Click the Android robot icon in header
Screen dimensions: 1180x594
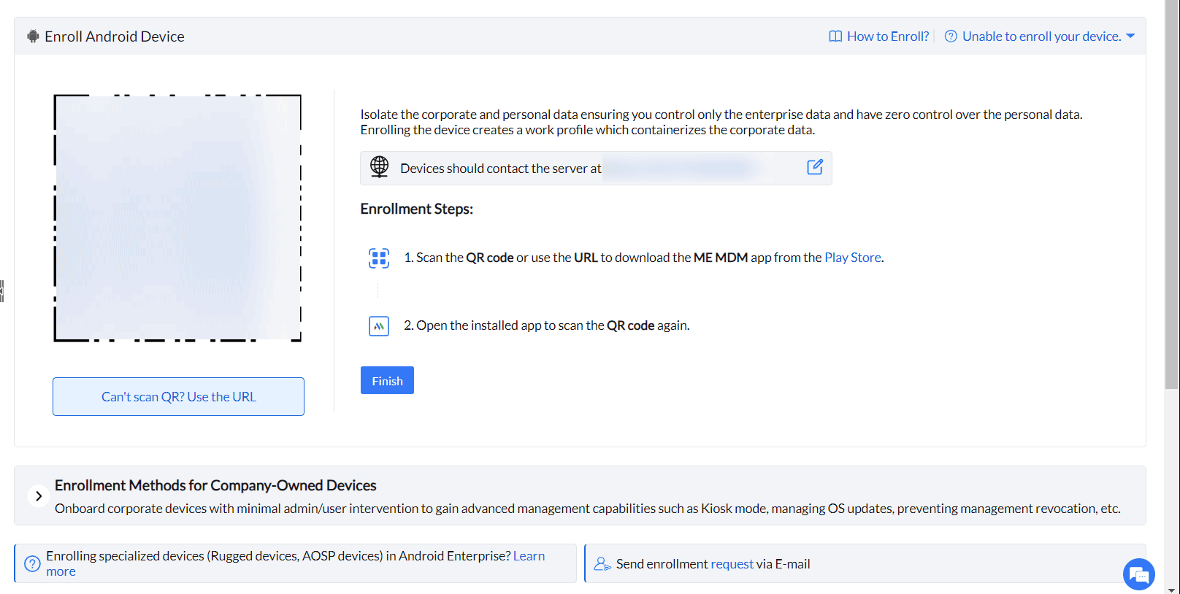pos(33,36)
